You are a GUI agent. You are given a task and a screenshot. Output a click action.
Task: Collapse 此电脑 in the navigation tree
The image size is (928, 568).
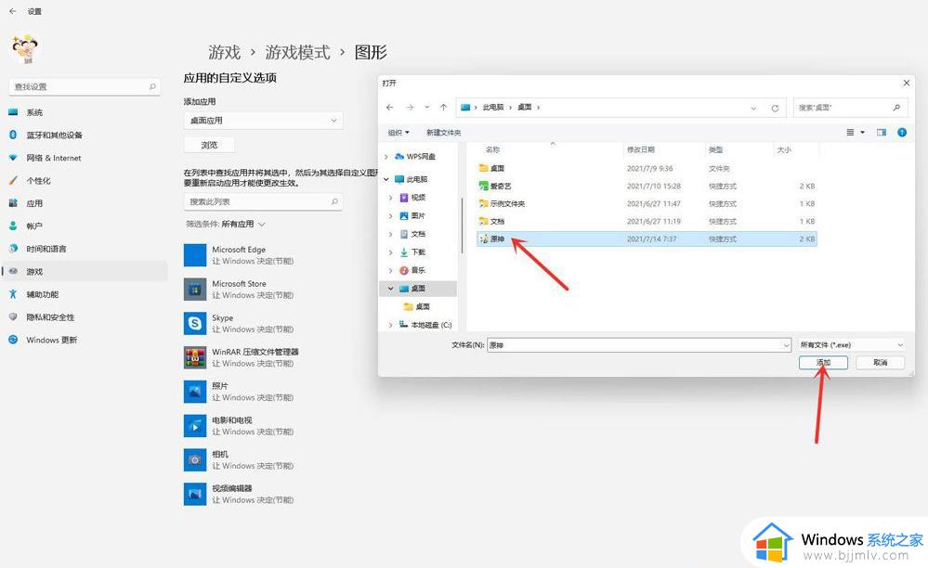386,179
